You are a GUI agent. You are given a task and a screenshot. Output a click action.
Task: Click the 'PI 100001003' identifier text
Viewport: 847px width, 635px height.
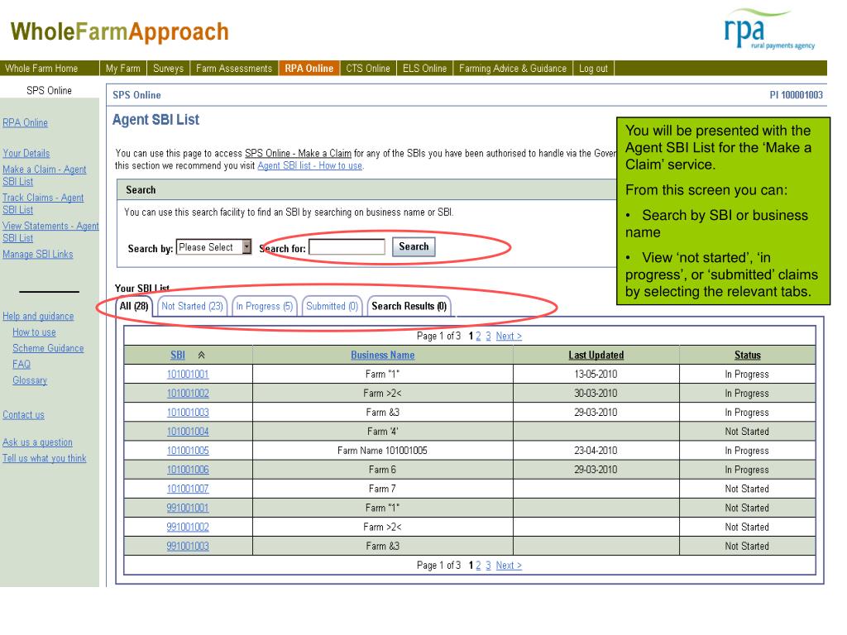pos(797,95)
